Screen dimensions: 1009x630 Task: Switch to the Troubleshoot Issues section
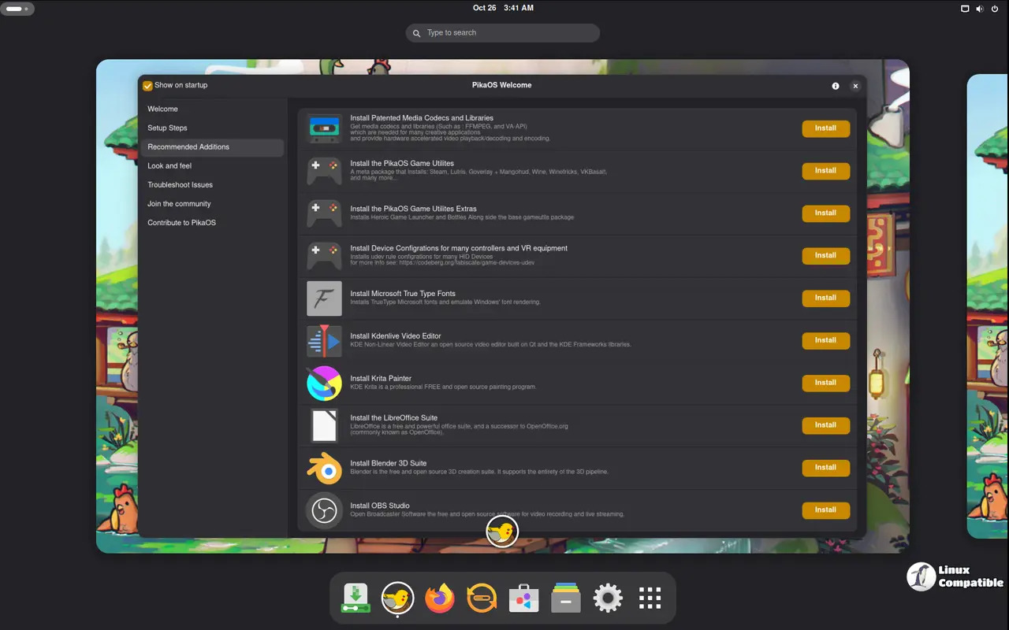click(x=180, y=184)
